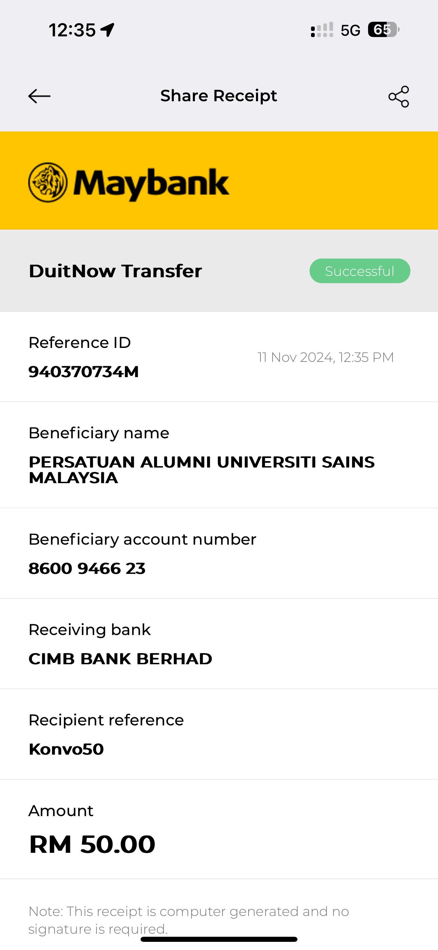Tap the 5G network indicator
Image resolution: width=438 pixels, height=950 pixels.
coord(350,31)
